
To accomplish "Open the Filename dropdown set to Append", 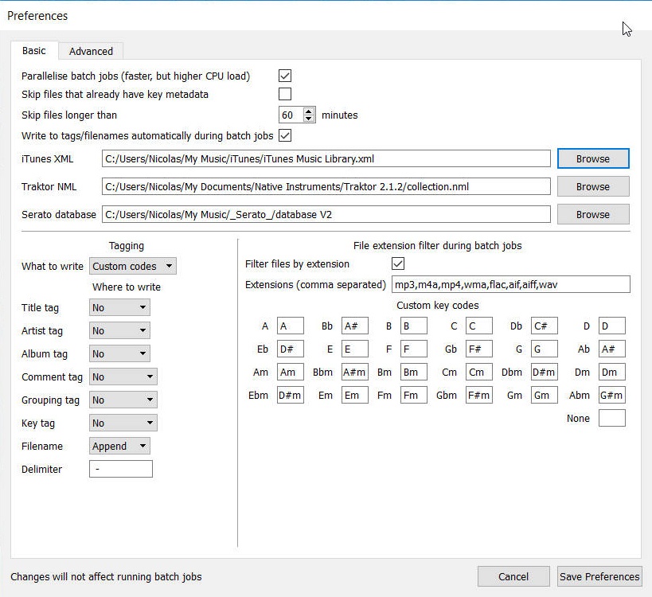I will pyautogui.click(x=119, y=446).
